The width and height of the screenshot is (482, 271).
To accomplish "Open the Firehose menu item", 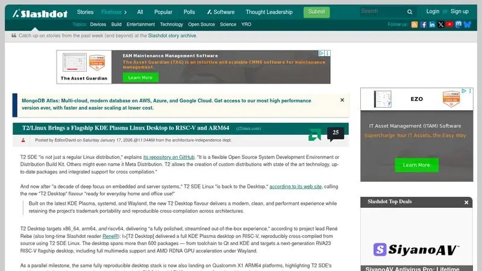I will coord(111,12).
